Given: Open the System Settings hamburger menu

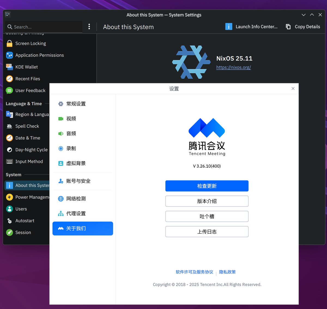Looking at the screenshot, I should 89,27.
